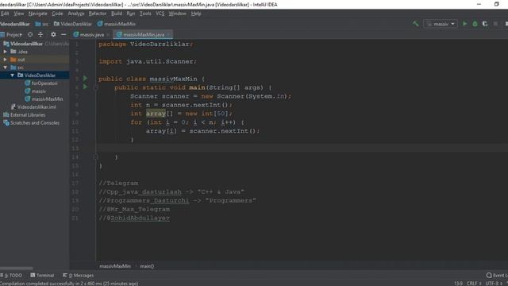Place cursor on empty line 13 in editor

(302, 149)
